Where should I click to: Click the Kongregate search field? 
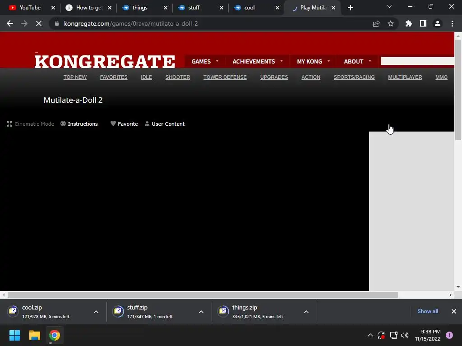[x=417, y=61]
